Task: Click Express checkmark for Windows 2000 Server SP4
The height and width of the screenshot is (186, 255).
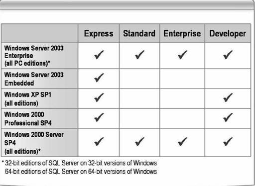Action: pos(99,142)
